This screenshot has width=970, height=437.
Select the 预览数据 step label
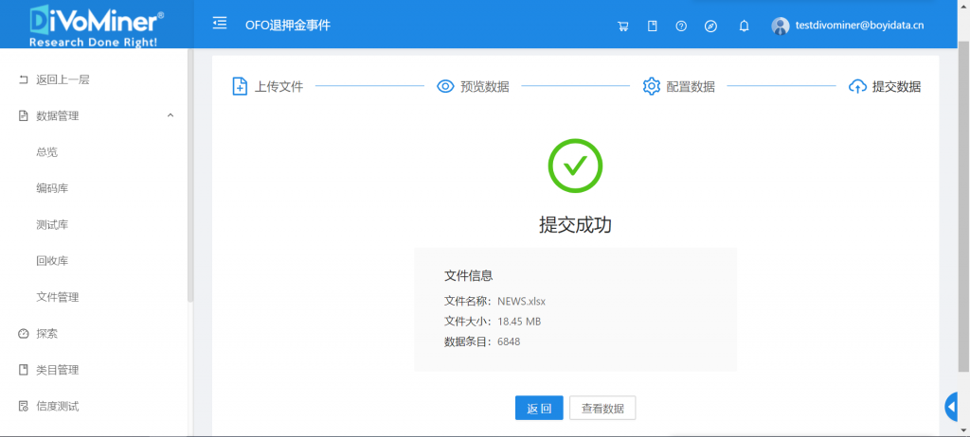(x=485, y=86)
